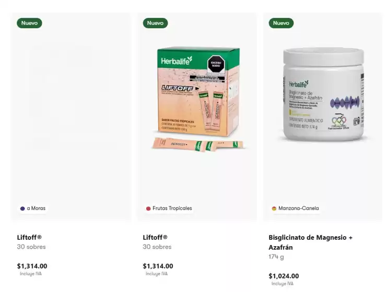Select the Manzana-Canela flavor color dot
This screenshot has width=387, height=292.
click(x=274, y=209)
